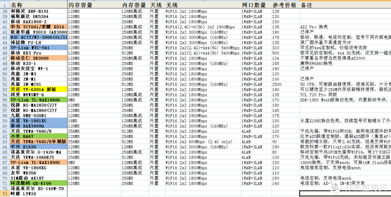Select the orange cell 华为 TC7001/荣耀 XD16
This screenshot has width=391, height=197.
click(38, 27)
